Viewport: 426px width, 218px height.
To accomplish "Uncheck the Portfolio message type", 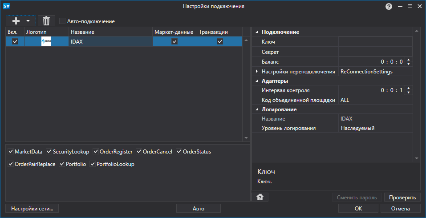I will coord(62,164).
